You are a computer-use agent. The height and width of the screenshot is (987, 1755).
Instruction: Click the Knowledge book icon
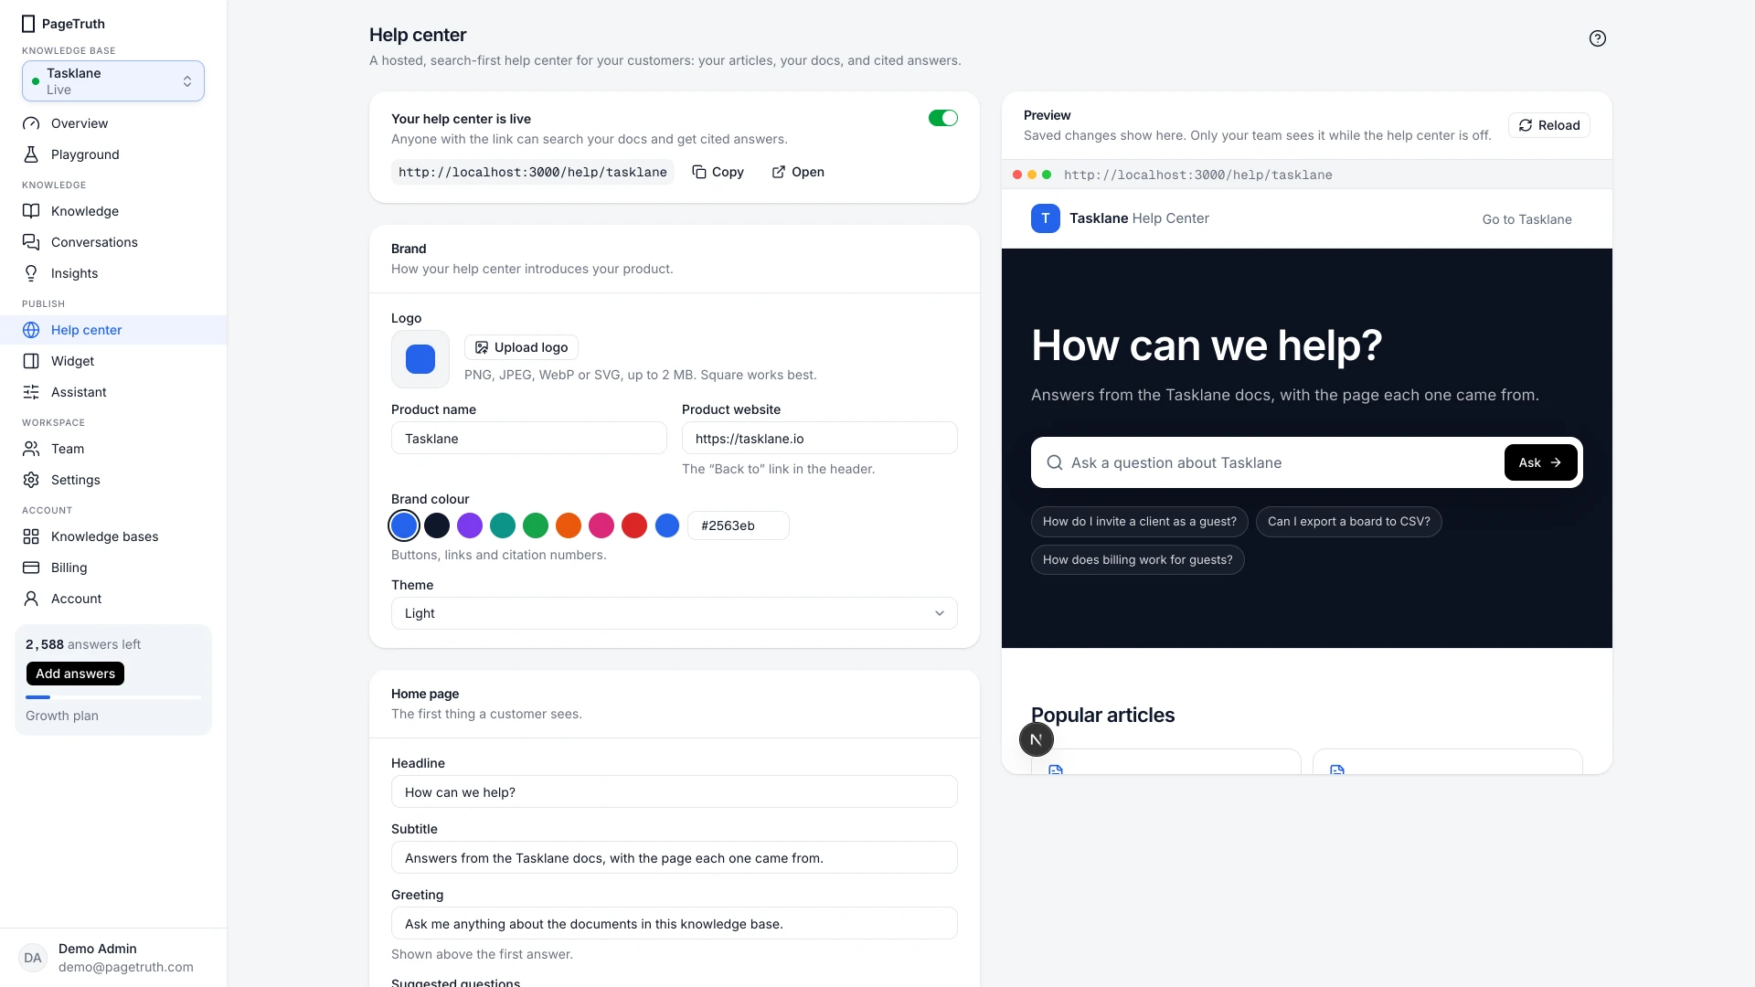[x=31, y=211]
